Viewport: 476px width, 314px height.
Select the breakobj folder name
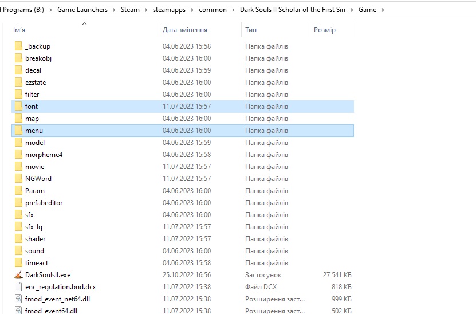38,58
